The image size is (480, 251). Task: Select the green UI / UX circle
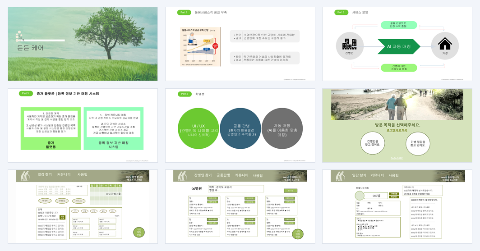198,128
